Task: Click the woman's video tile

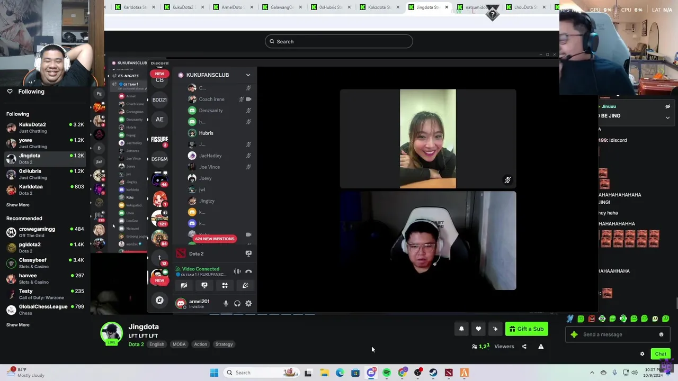Action: 428,139
